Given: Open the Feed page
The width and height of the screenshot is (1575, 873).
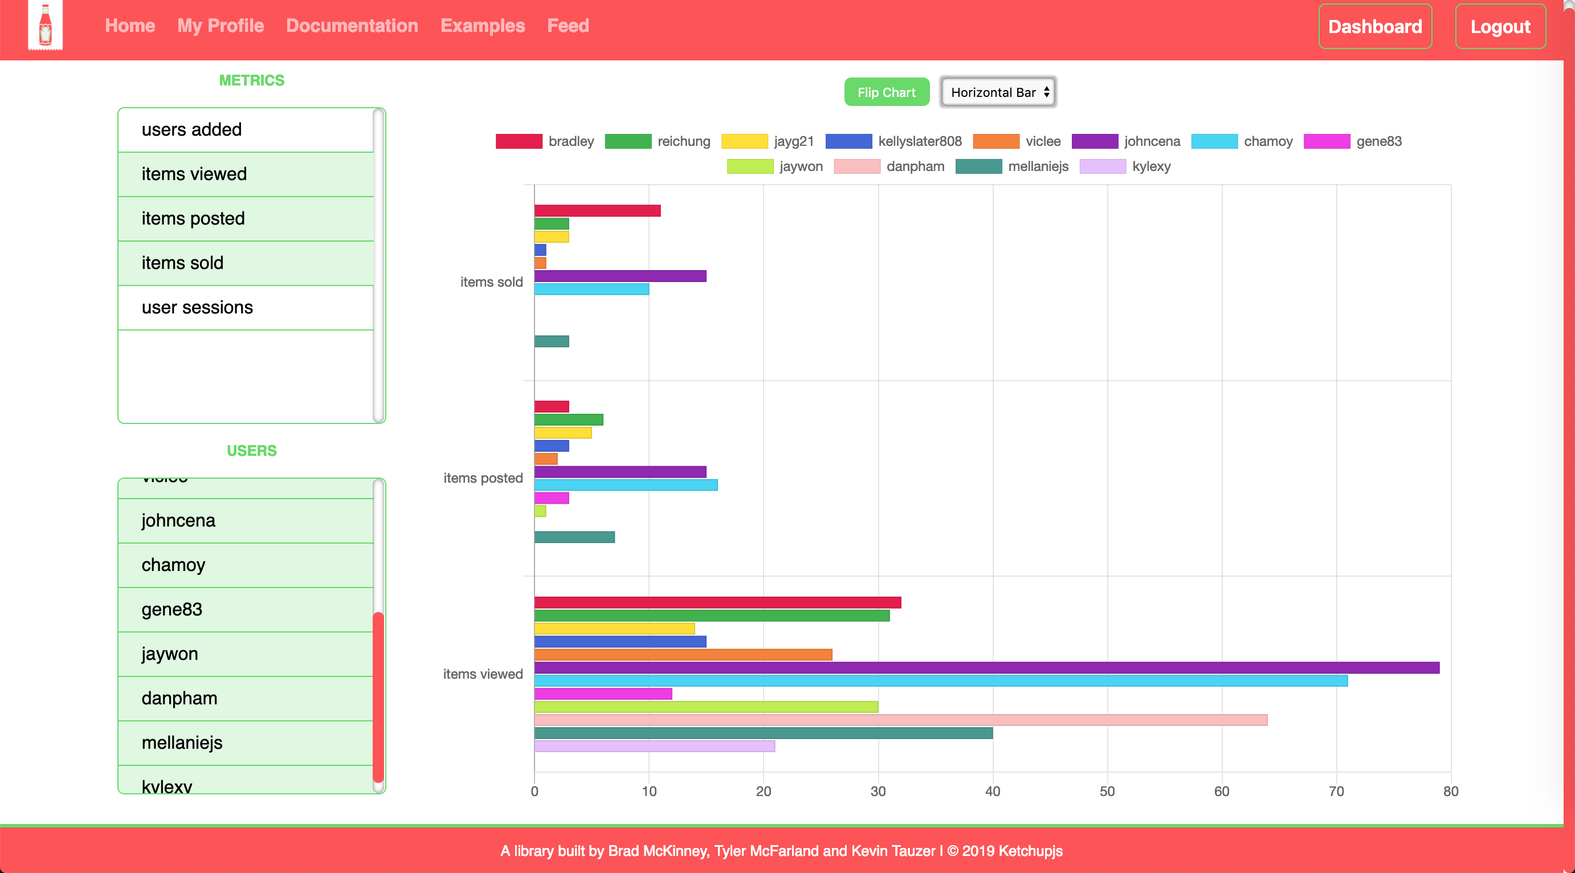Looking at the screenshot, I should coord(568,26).
